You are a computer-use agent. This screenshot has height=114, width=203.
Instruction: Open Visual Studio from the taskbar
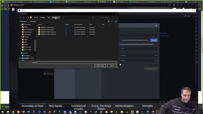(44, 112)
